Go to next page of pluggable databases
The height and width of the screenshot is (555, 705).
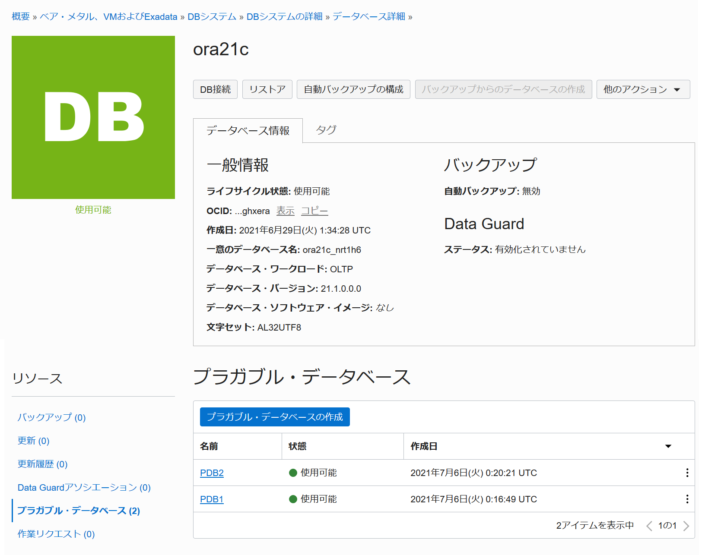pyautogui.click(x=686, y=526)
